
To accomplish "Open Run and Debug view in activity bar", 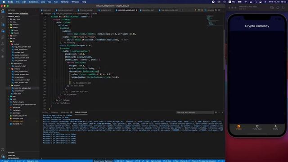I will pyautogui.click(x=3, y=31).
